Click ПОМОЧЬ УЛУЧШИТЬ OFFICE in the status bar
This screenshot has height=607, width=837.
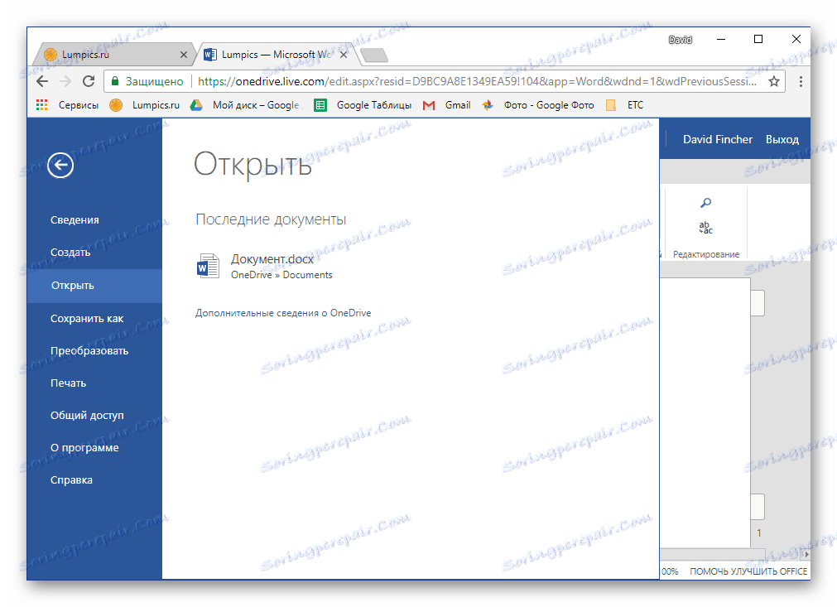click(x=748, y=571)
